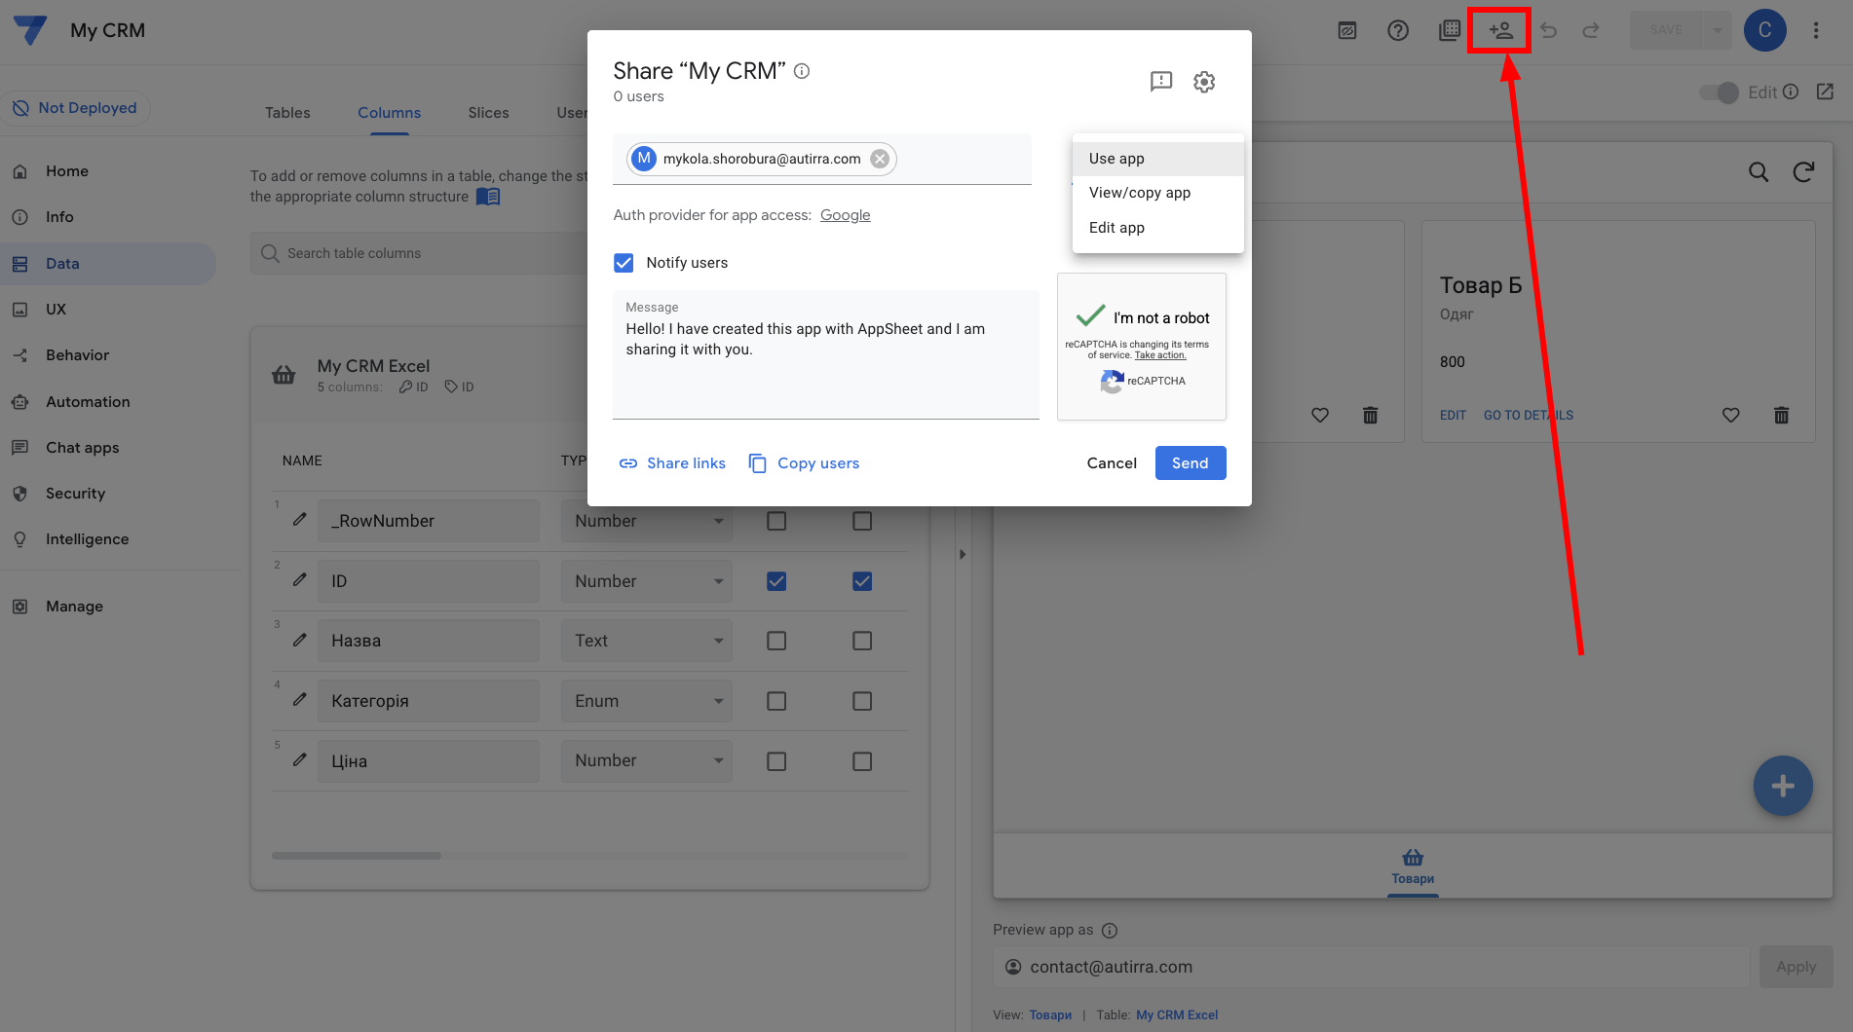Switch to the Slices tab
This screenshot has height=1032, width=1853.
point(488,113)
